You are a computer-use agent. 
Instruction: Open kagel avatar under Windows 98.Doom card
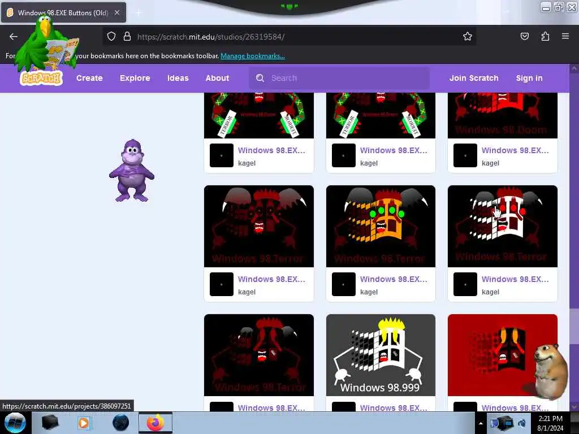tap(465, 155)
